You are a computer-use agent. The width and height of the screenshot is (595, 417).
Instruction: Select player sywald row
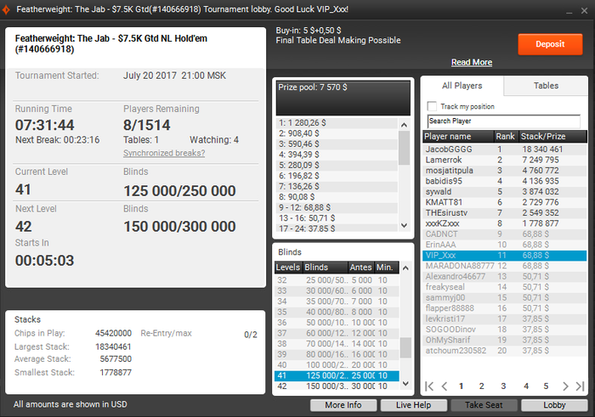point(504,192)
